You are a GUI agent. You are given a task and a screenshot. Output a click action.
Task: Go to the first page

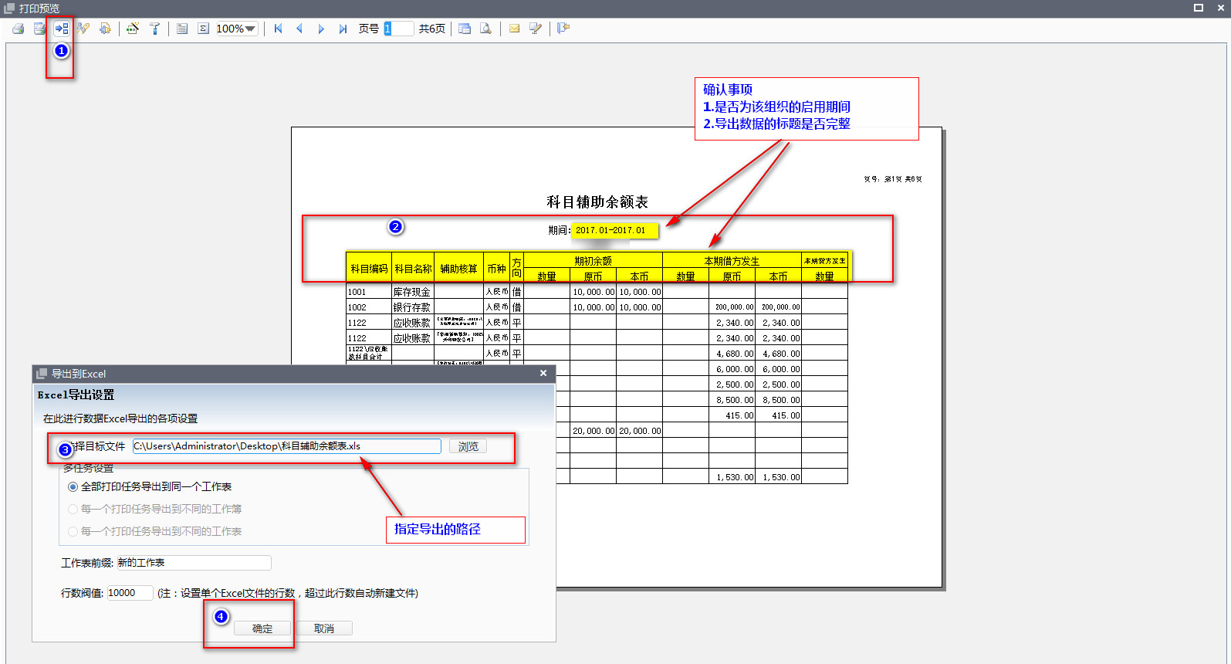pyautogui.click(x=278, y=29)
